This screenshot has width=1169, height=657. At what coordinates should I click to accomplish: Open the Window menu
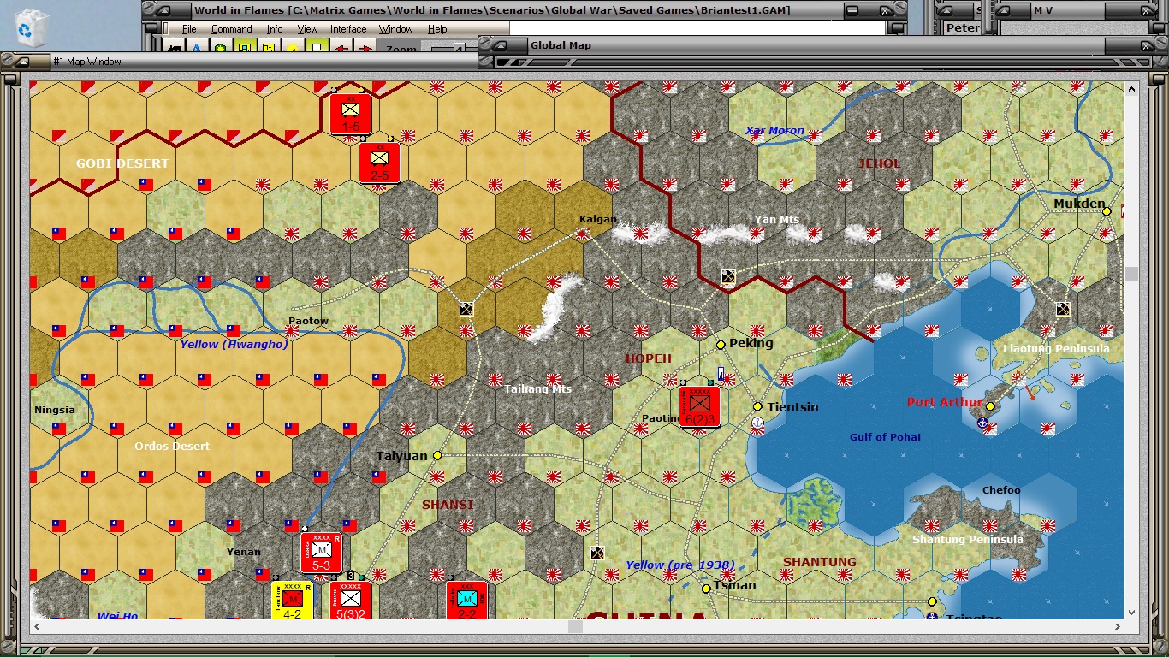point(396,29)
